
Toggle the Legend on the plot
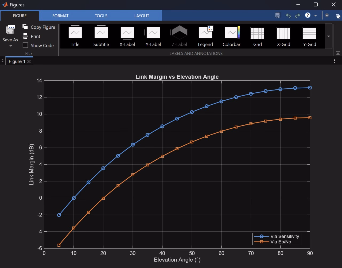click(205, 36)
